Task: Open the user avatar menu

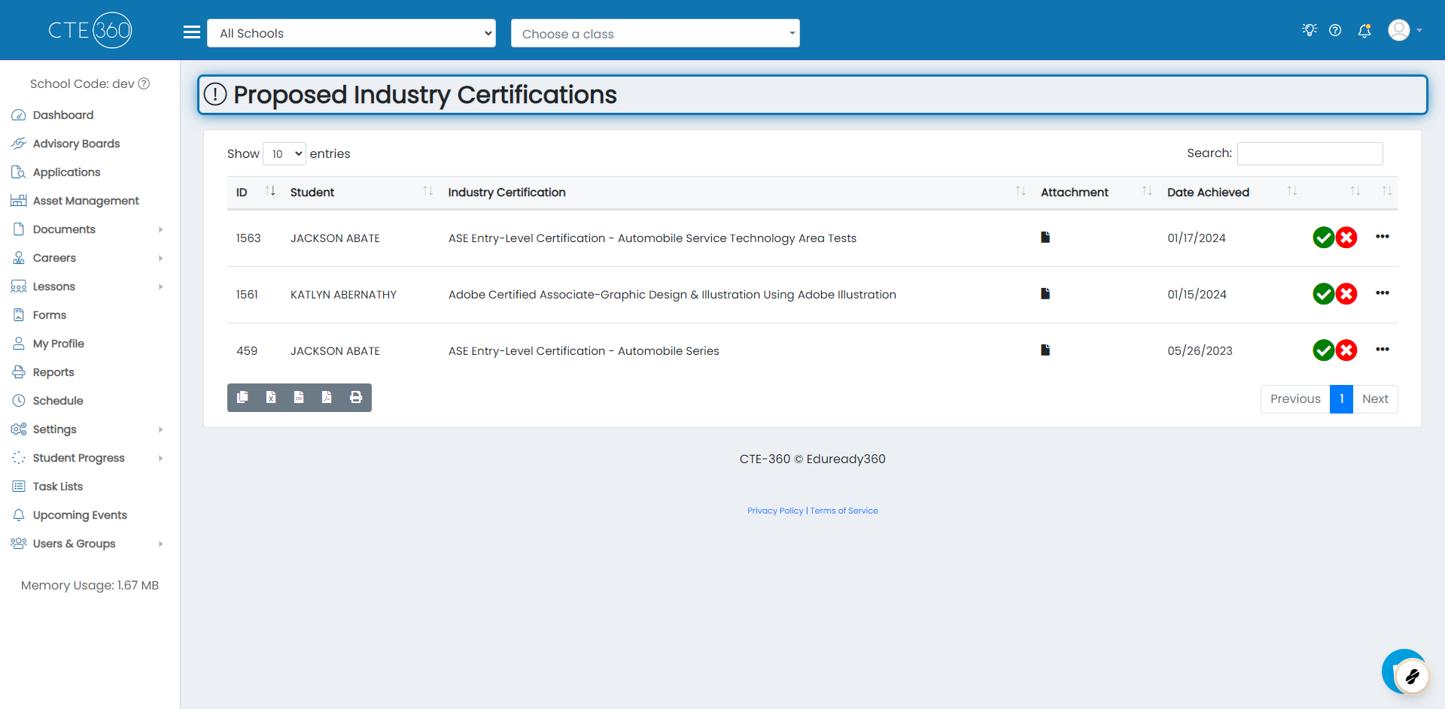Action: tap(1404, 30)
